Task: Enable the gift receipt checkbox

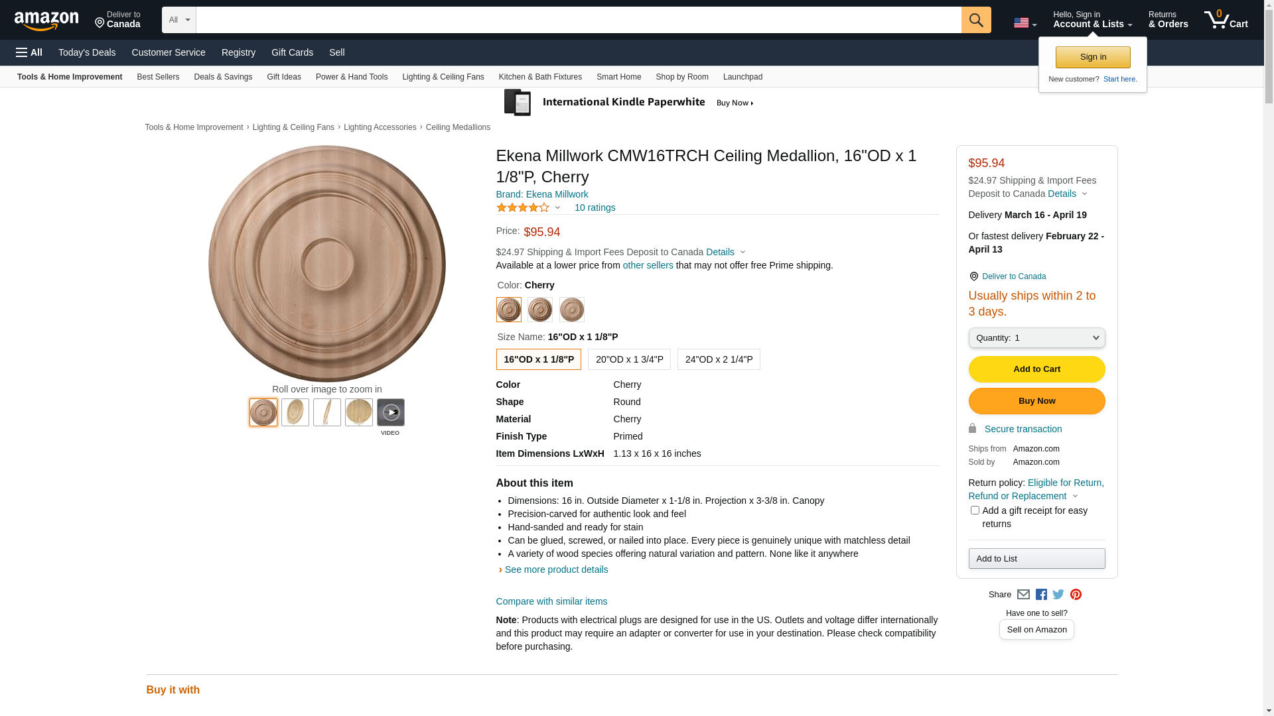Action: (975, 510)
